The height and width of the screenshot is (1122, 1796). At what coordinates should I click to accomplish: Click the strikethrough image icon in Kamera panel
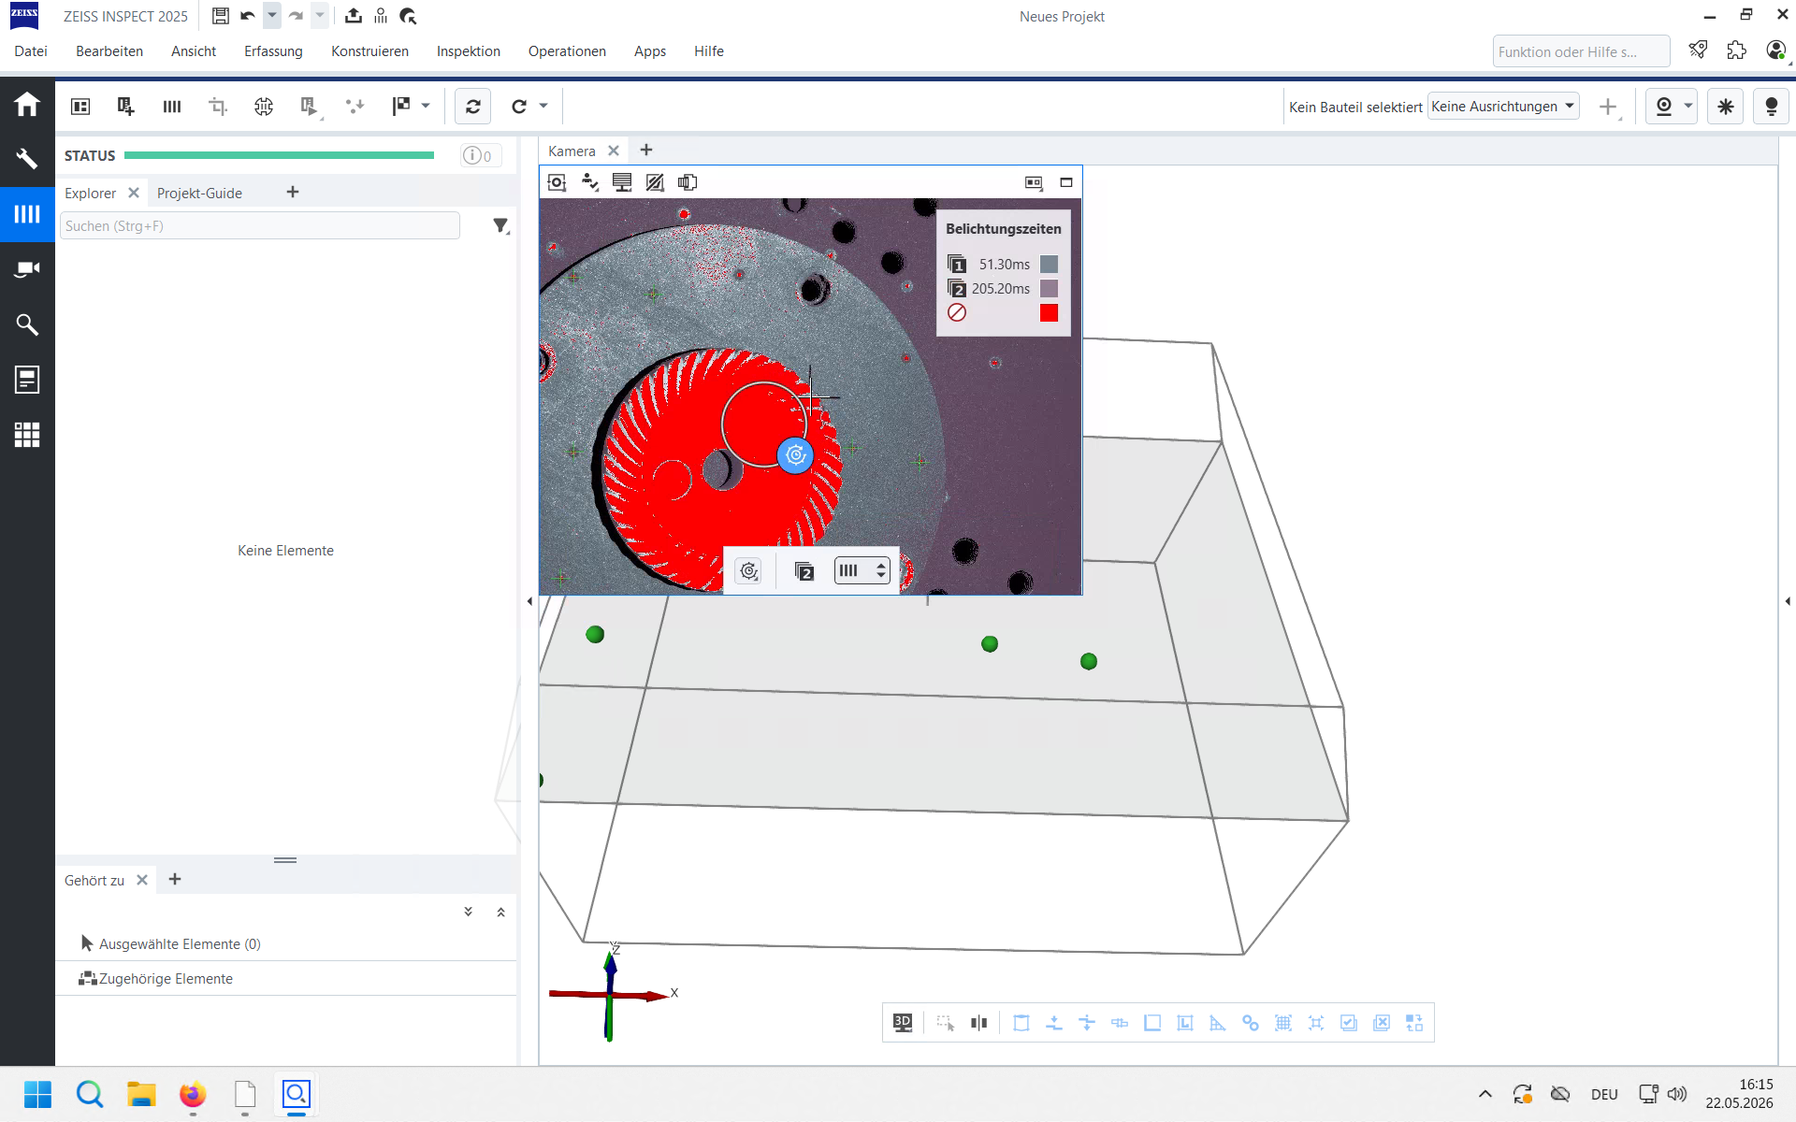(655, 182)
